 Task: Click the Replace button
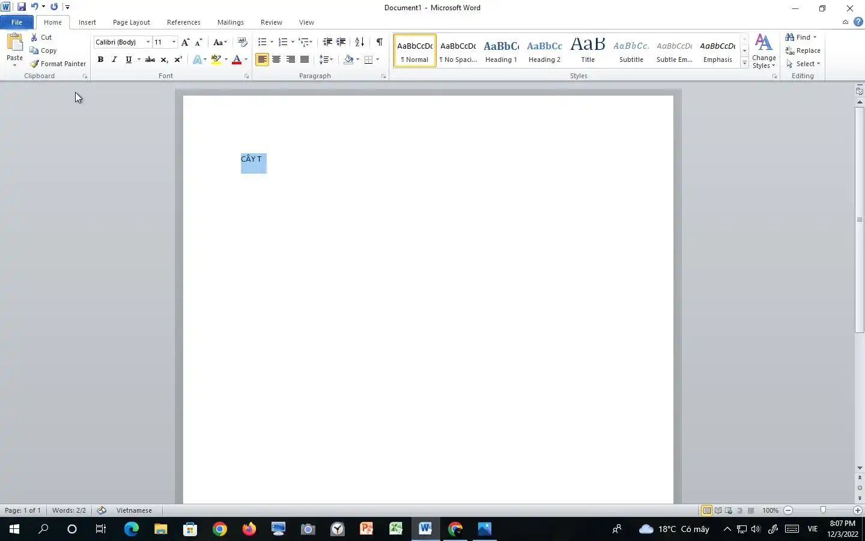point(803,50)
